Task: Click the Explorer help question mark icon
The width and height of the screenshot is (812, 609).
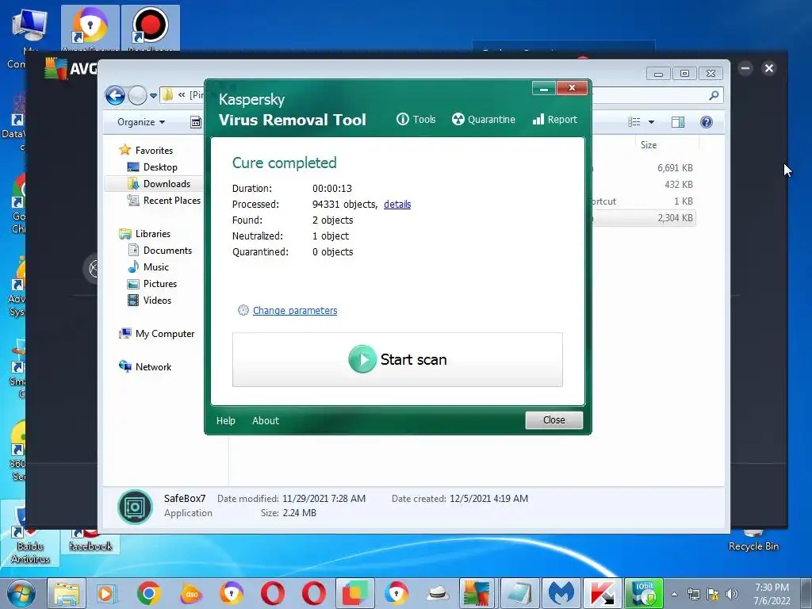Action: click(707, 122)
